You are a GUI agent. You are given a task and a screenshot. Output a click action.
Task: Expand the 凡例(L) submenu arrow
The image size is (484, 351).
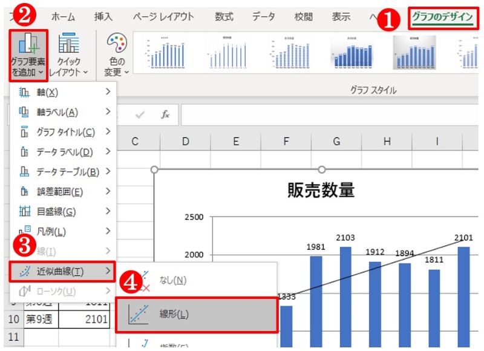click(108, 231)
